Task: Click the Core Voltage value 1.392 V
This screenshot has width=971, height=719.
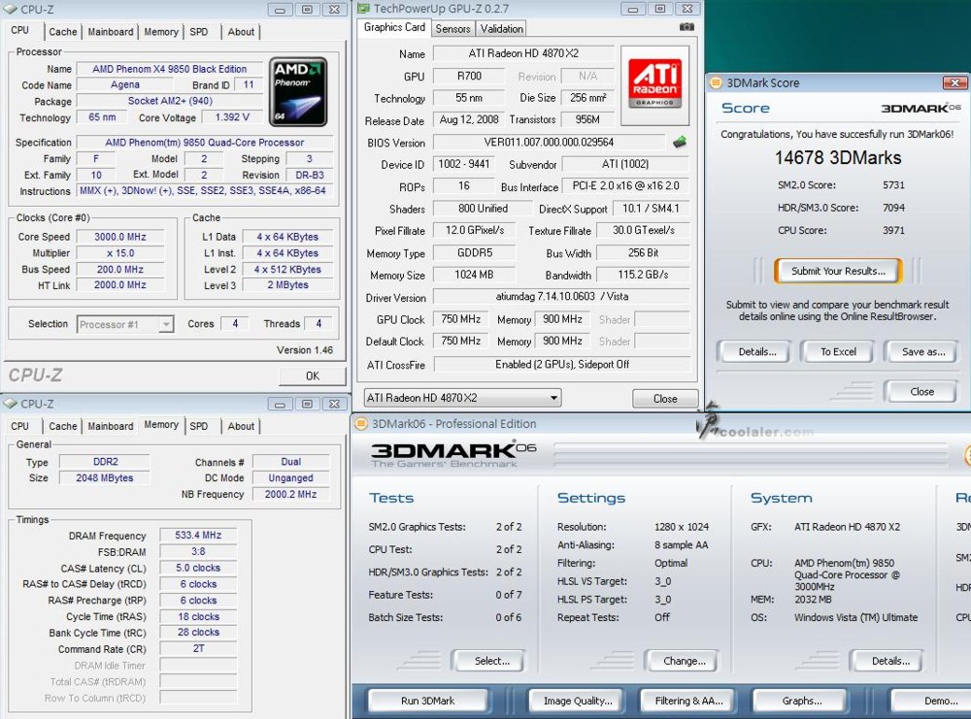Action: click(232, 117)
